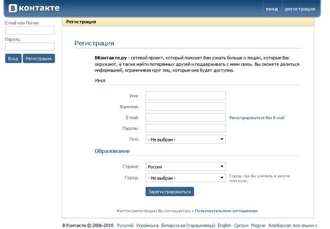330x229 pixels.
Task: Click the 'Город, где Вы учились' hint text
Action: click(259, 178)
